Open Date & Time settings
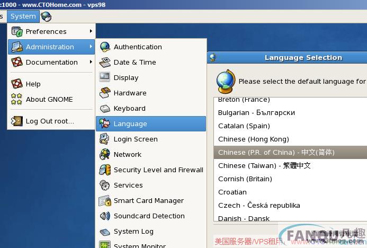The image size is (367, 248). [151, 63]
